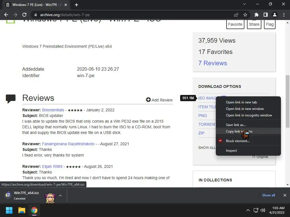Open reviewer Elijah R989 profile
The width and height of the screenshot is (290, 217).
click(x=52, y=166)
